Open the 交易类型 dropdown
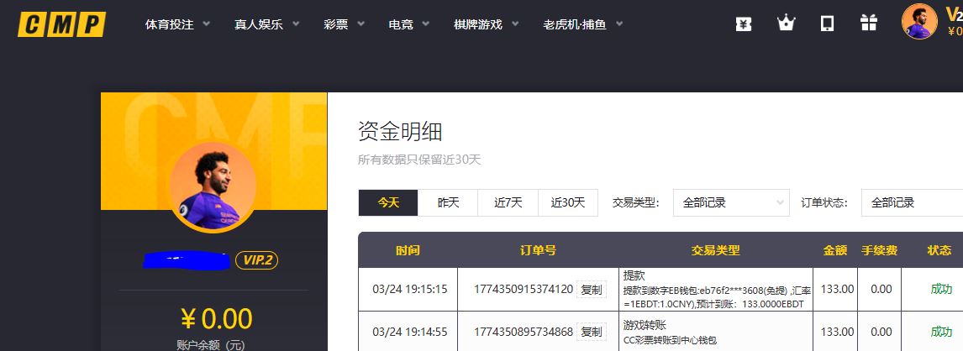The height and width of the screenshot is (351, 963). (x=731, y=202)
